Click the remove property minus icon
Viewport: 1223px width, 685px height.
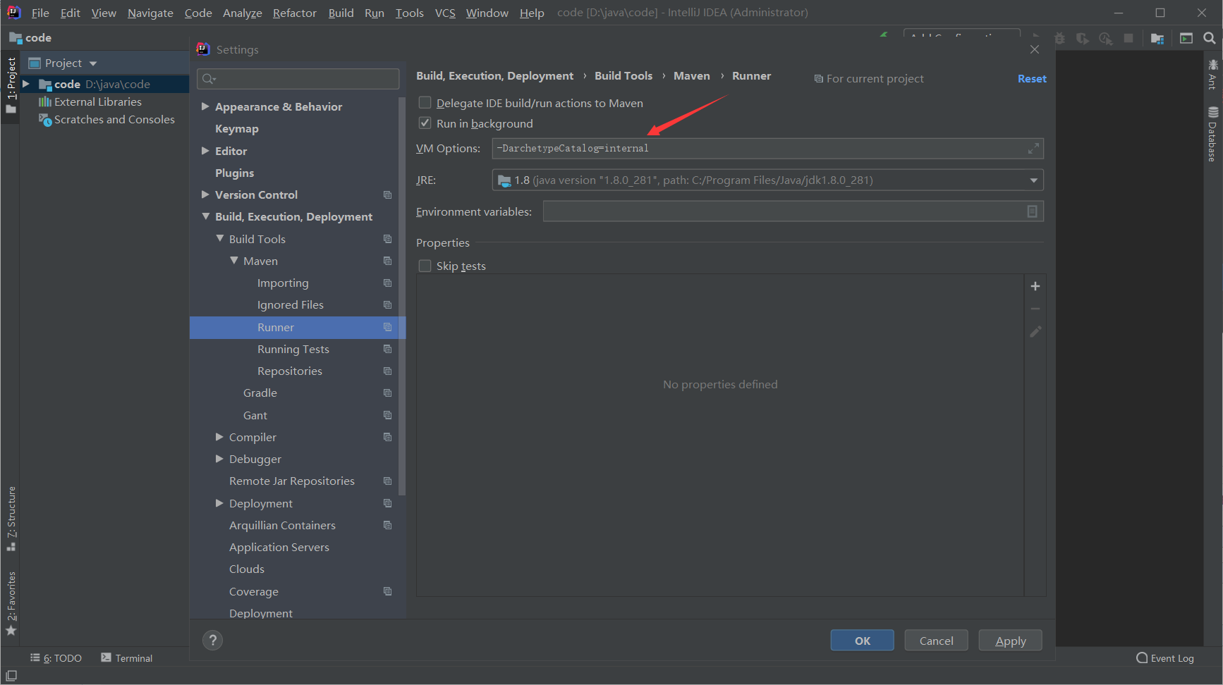1035,309
